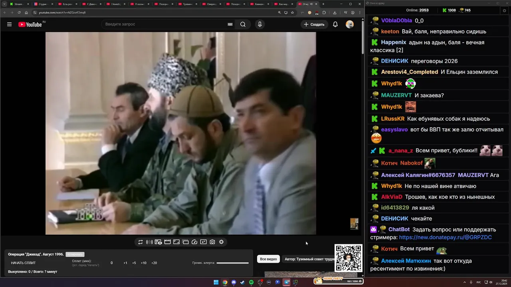
Task: Switch to the Investig browser tab
Action: pyautogui.click(x=115, y=4)
